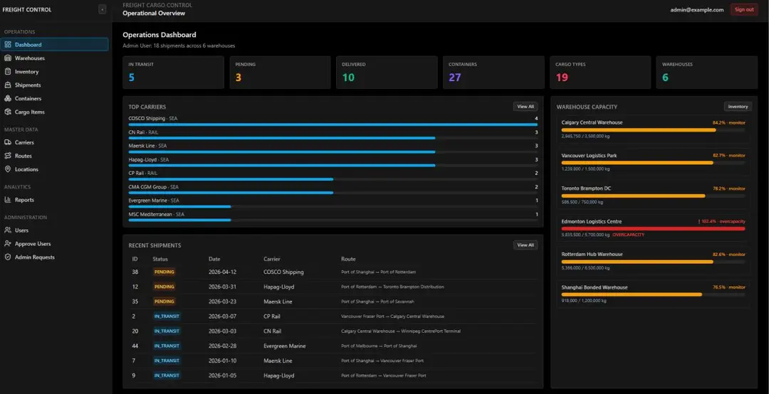Click Shanghai Bonded Warehouse entry

(x=653, y=294)
